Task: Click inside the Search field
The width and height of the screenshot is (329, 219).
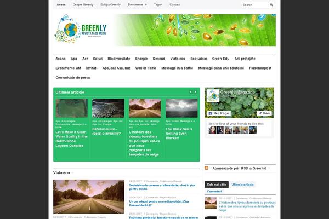Action: (255, 5)
